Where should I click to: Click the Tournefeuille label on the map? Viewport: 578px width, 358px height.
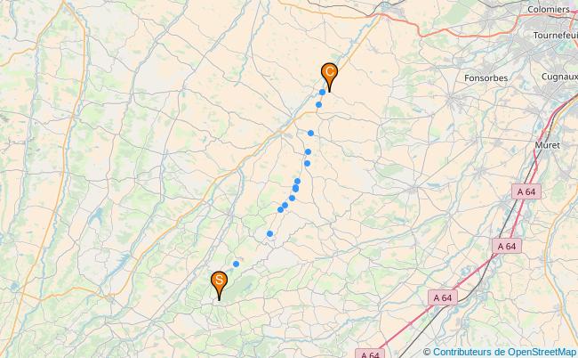(x=555, y=36)
